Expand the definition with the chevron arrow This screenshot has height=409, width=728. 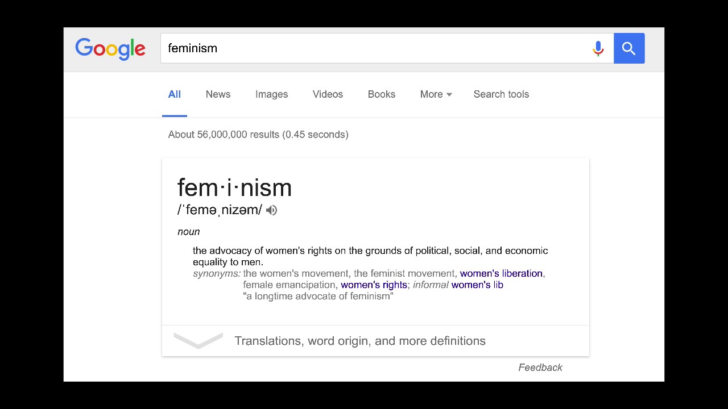(x=198, y=340)
